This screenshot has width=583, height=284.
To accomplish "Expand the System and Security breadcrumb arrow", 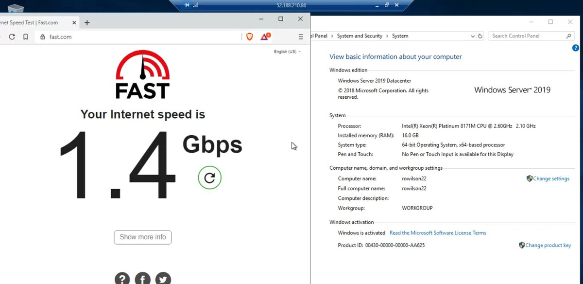I will tap(387, 36).
